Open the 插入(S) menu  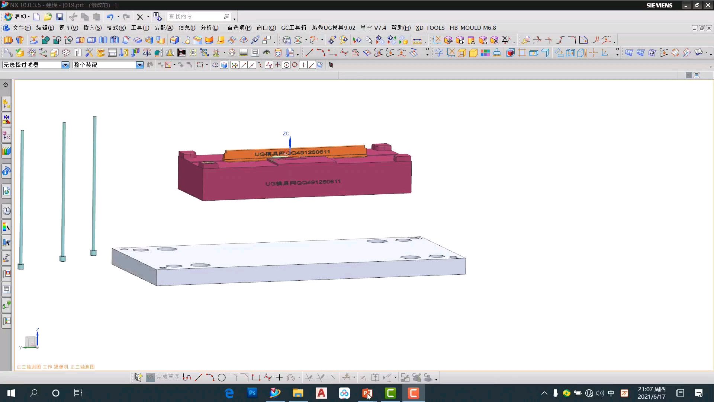click(x=92, y=28)
